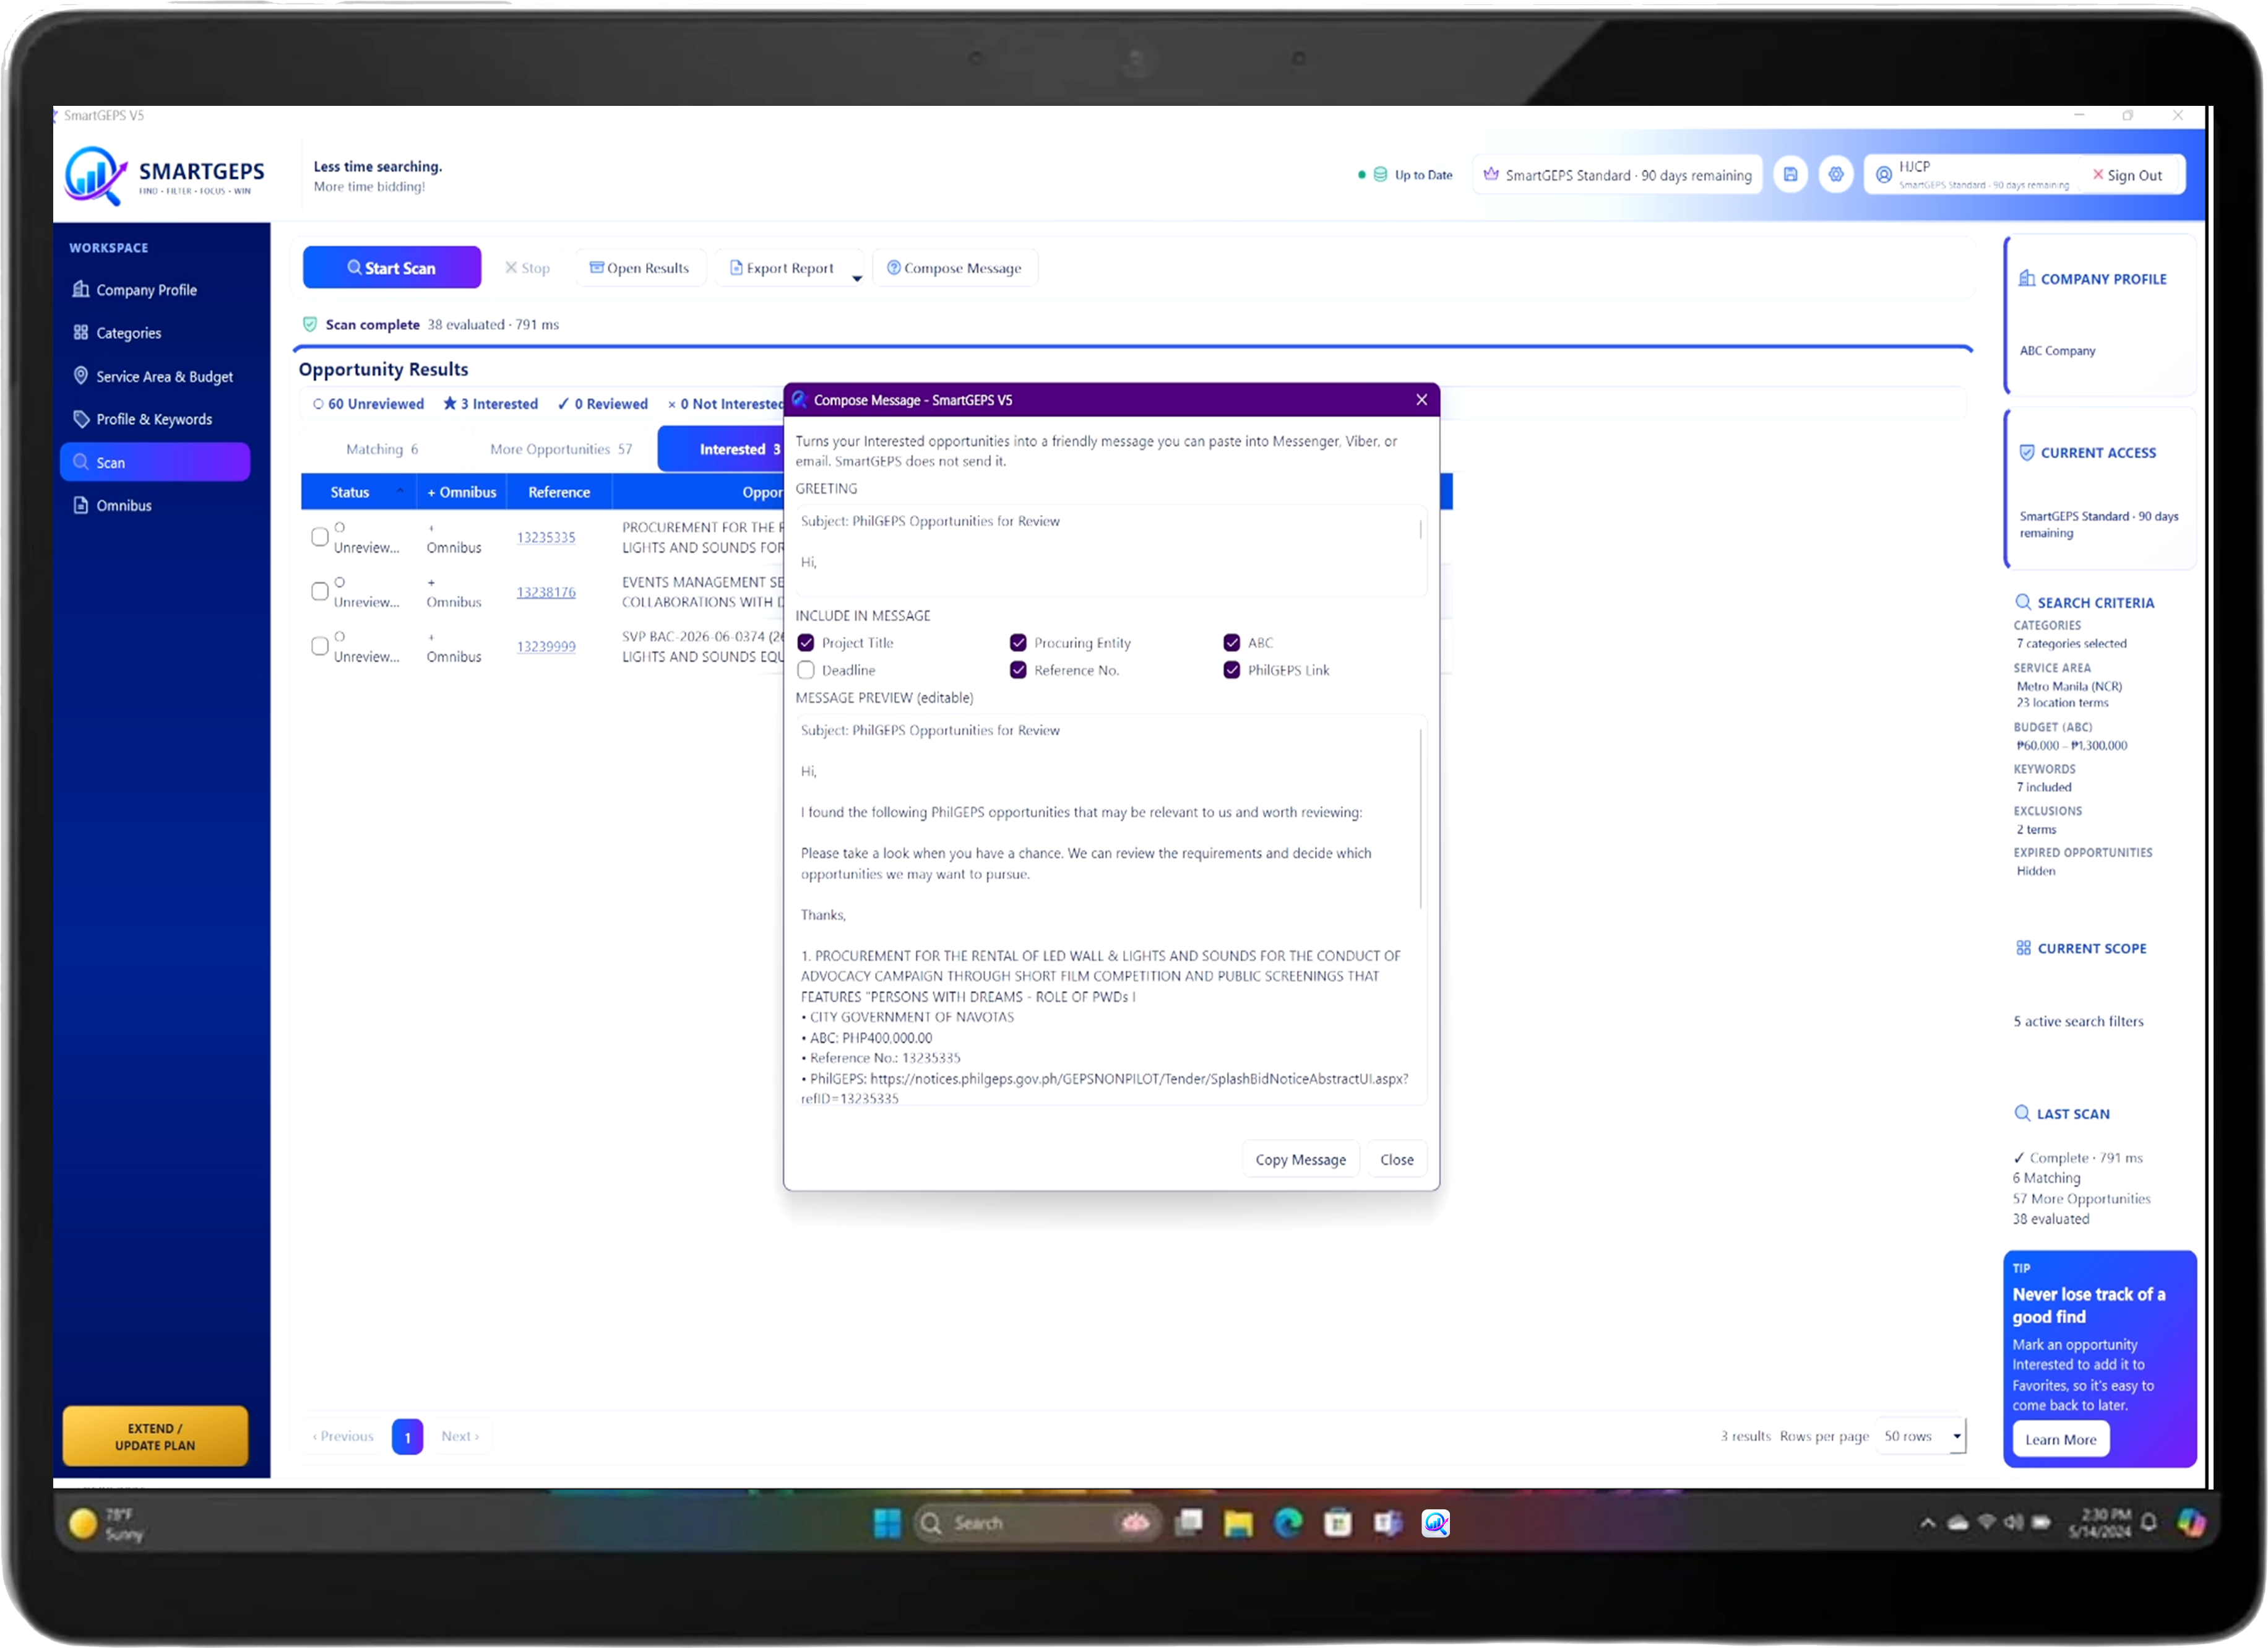Open Copilot icon in the system tray
The width and height of the screenshot is (2268, 1648).
[x=2192, y=1523]
